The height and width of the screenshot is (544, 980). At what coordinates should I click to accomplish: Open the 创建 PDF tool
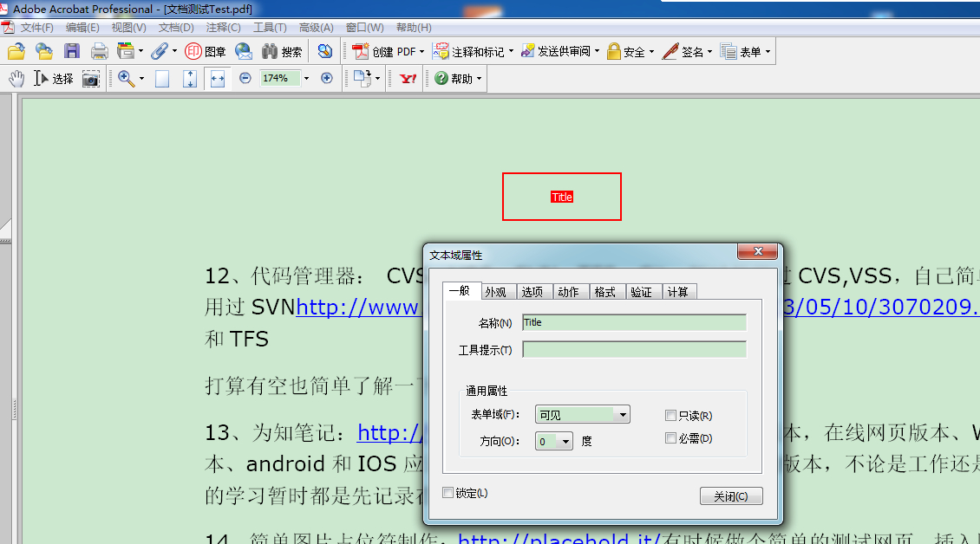[x=383, y=51]
